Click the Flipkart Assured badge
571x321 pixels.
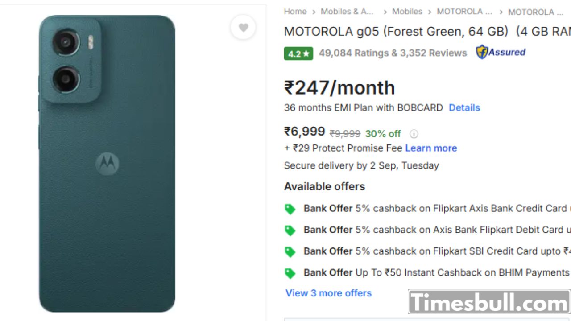tap(501, 52)
